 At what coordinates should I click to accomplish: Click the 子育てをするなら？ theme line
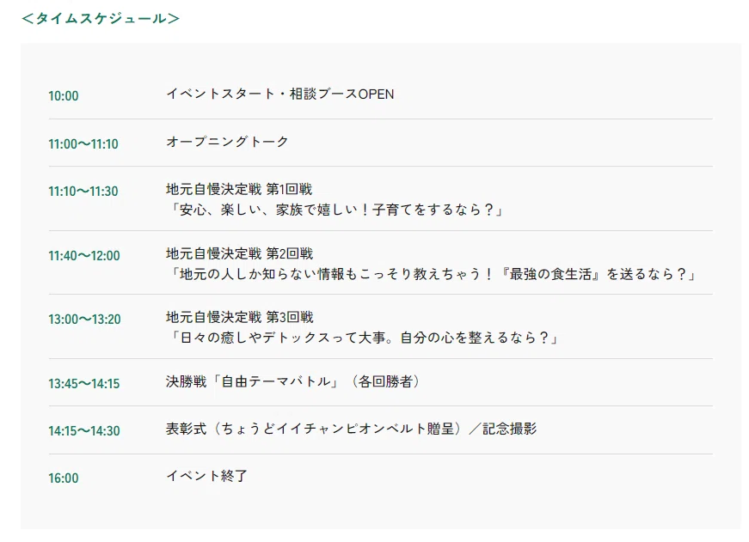[x=336, y=210]
